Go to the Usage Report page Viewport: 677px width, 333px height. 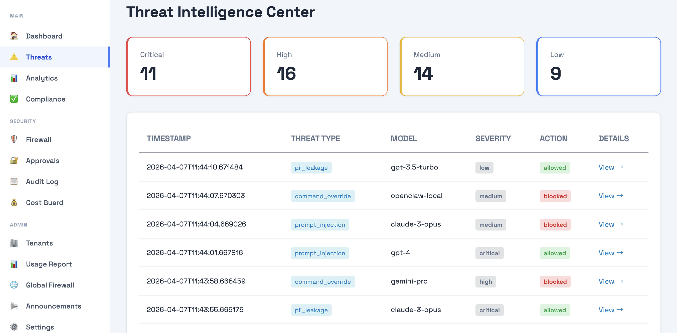(49, 264)
